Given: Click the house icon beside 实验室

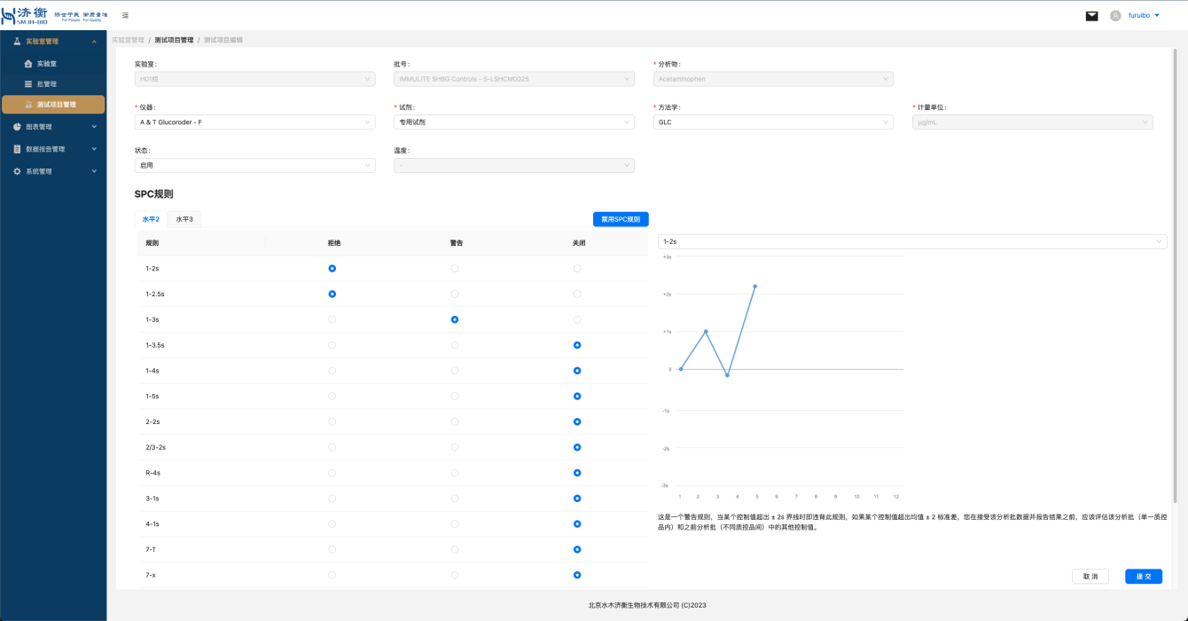Looking at the screenshot, I should click(28, 64).
